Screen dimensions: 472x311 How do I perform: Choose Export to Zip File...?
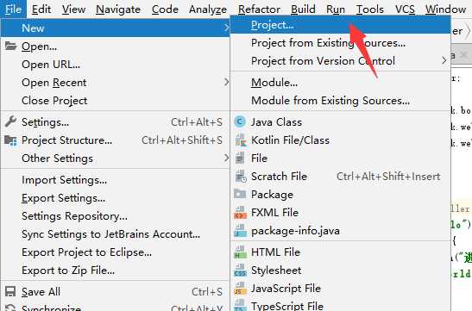coord(68,271)
